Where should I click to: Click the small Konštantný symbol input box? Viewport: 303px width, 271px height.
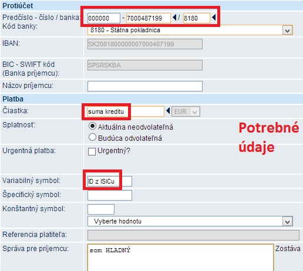(x=101, y=209)
